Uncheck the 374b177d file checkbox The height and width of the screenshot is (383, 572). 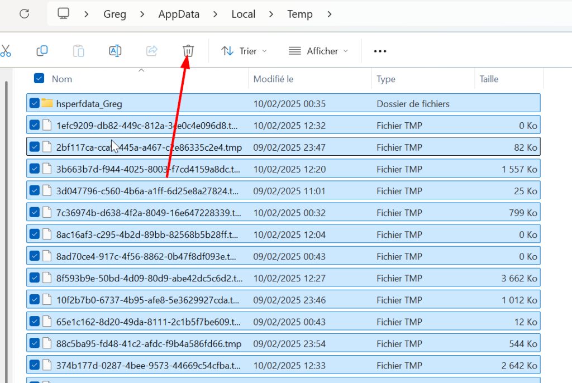click(x=34, y=365)
